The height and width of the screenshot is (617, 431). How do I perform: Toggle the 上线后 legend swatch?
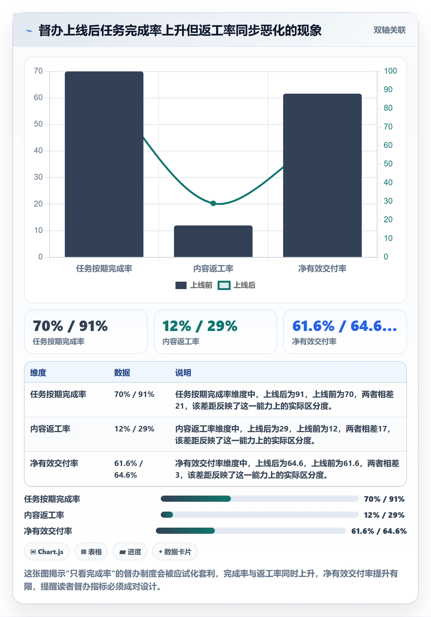[x=224, y=285]
